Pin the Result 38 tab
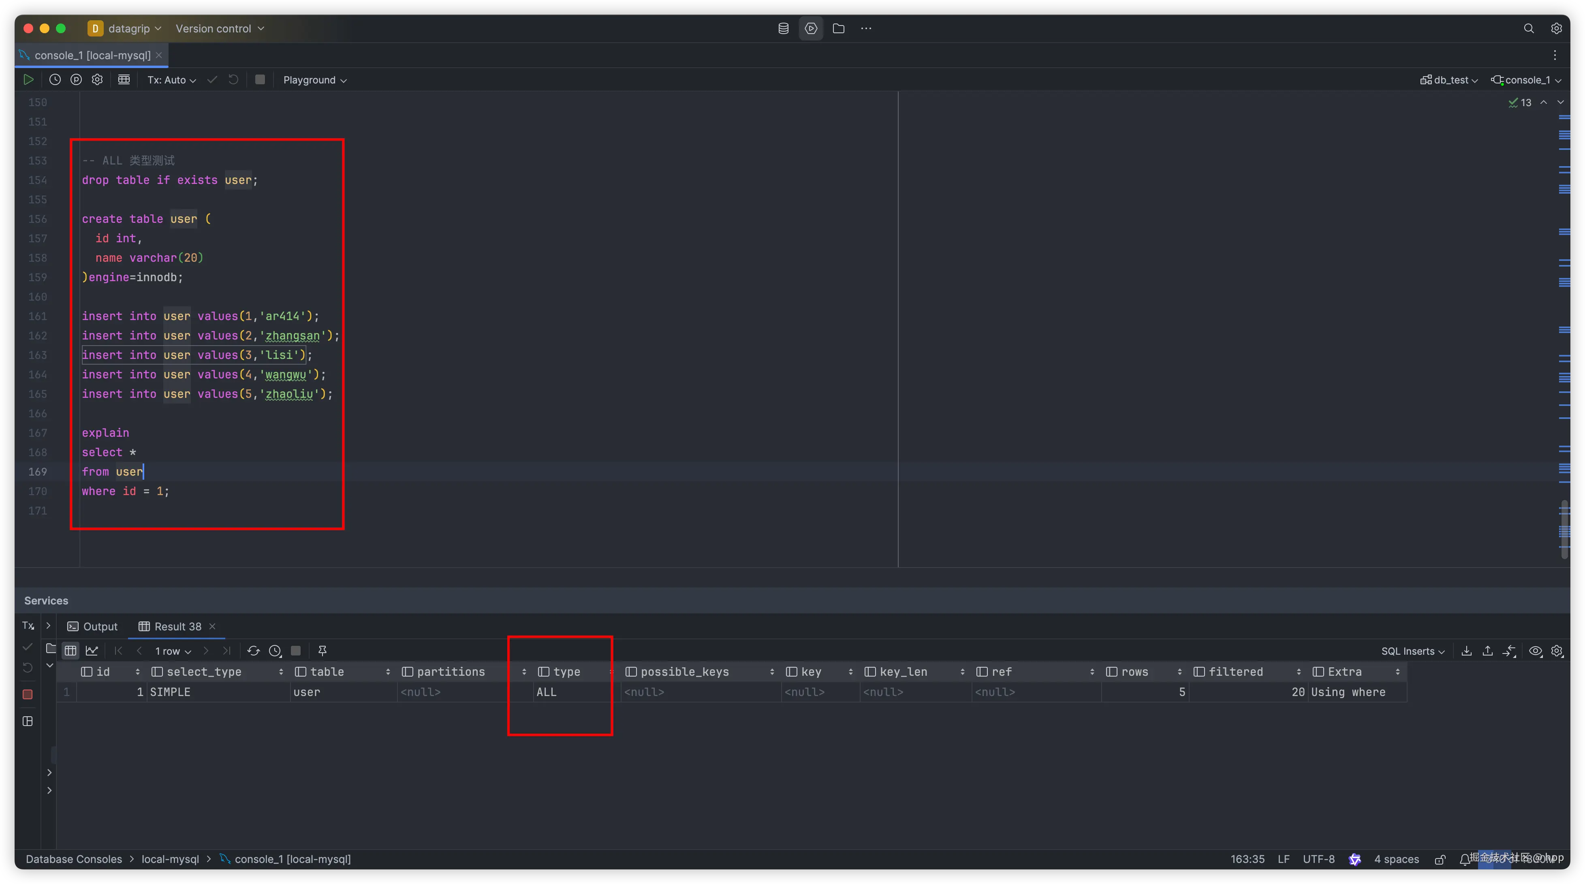Viewport: 1585px width, 884px height. click(323, 651)
